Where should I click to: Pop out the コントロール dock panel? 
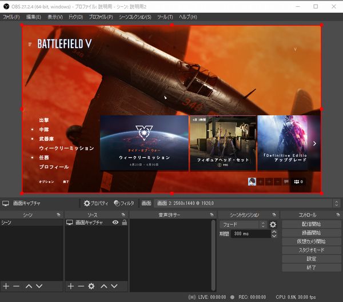338,215
